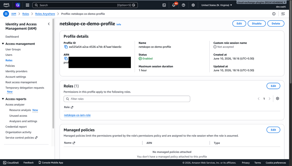Open Root access management
Image resolution: width=292 pixels, height=166 pixels.
point(21,82)
